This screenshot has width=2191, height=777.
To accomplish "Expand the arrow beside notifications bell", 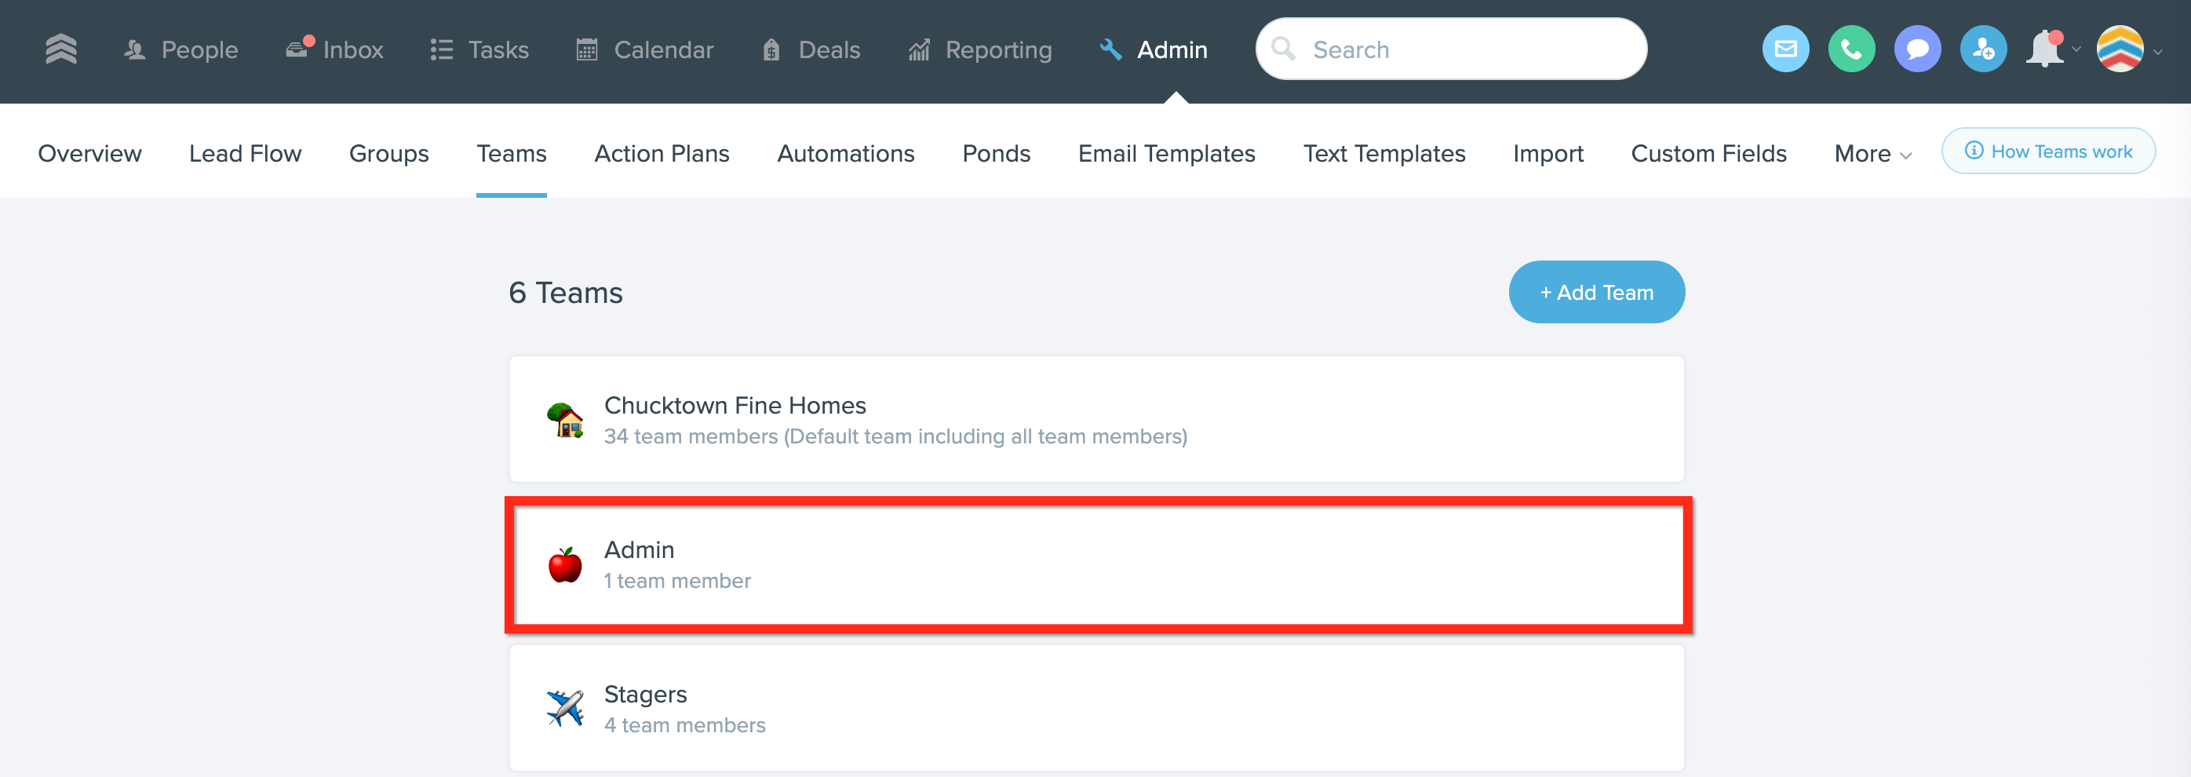I will coord(2076,50).
